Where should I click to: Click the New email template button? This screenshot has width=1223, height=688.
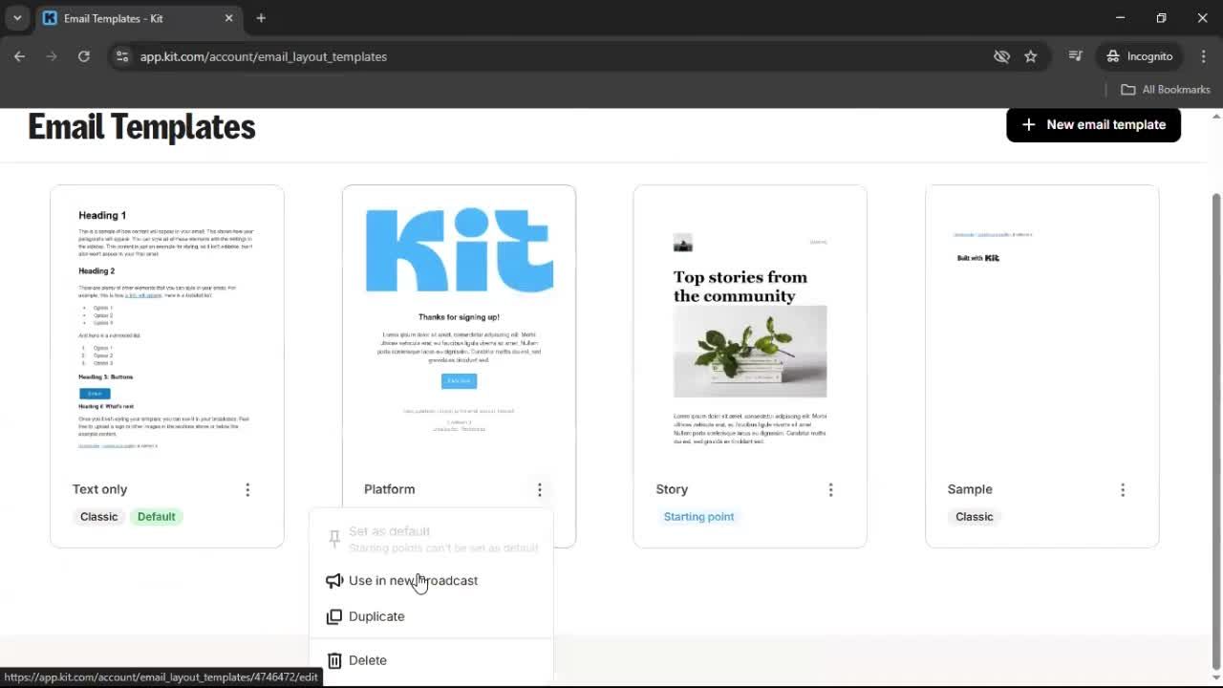(1093, 124)
